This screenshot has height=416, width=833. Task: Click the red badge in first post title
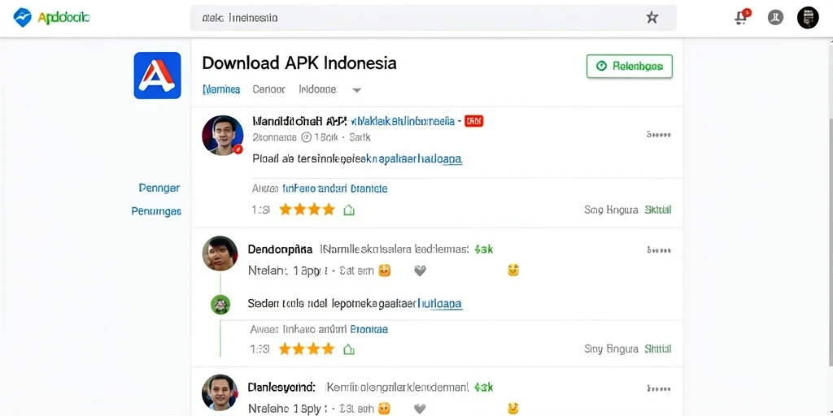474,121
